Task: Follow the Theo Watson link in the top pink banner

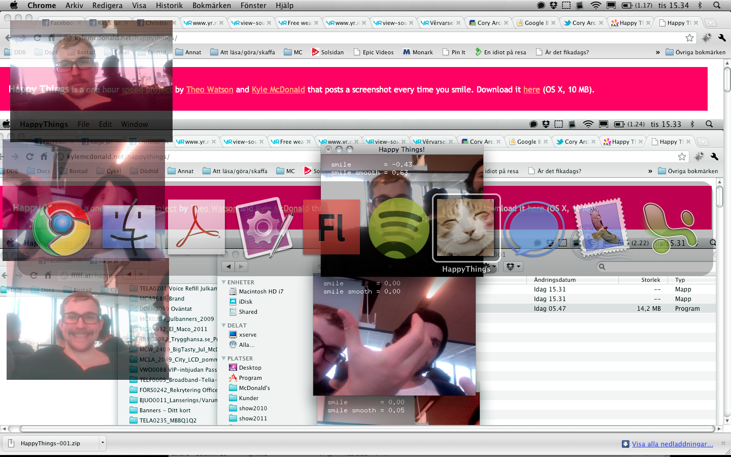Action: 210,90
